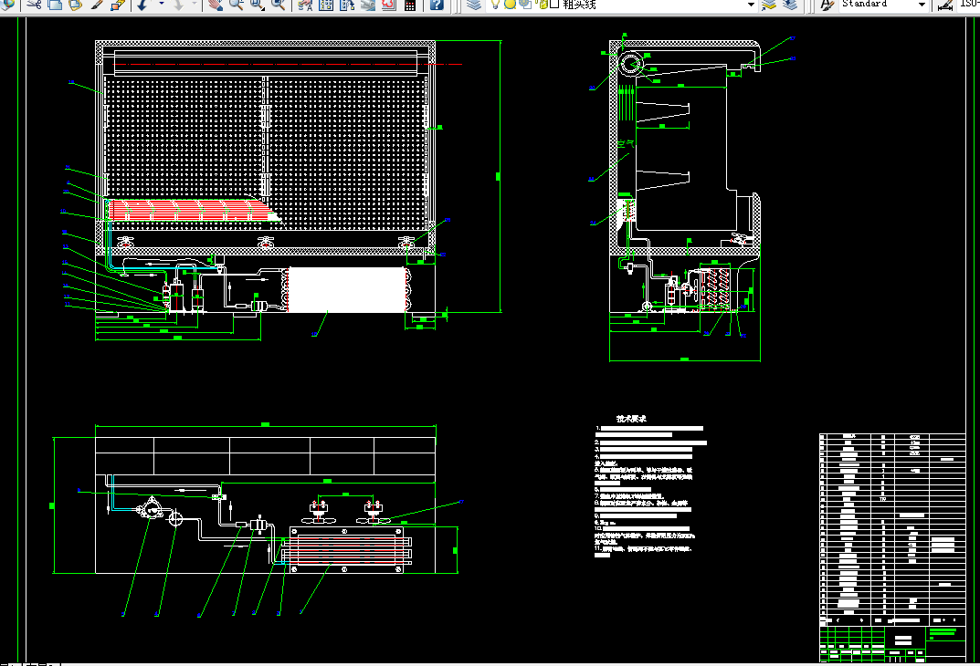Screen dimensions: 980x666
Task: Open the Block Editor lightning icon
Action: coord(118,5)
